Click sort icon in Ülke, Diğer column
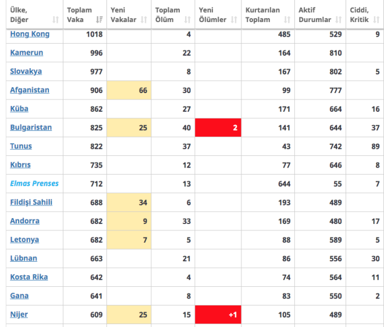 pyautogui.click(x=55, y=20)
